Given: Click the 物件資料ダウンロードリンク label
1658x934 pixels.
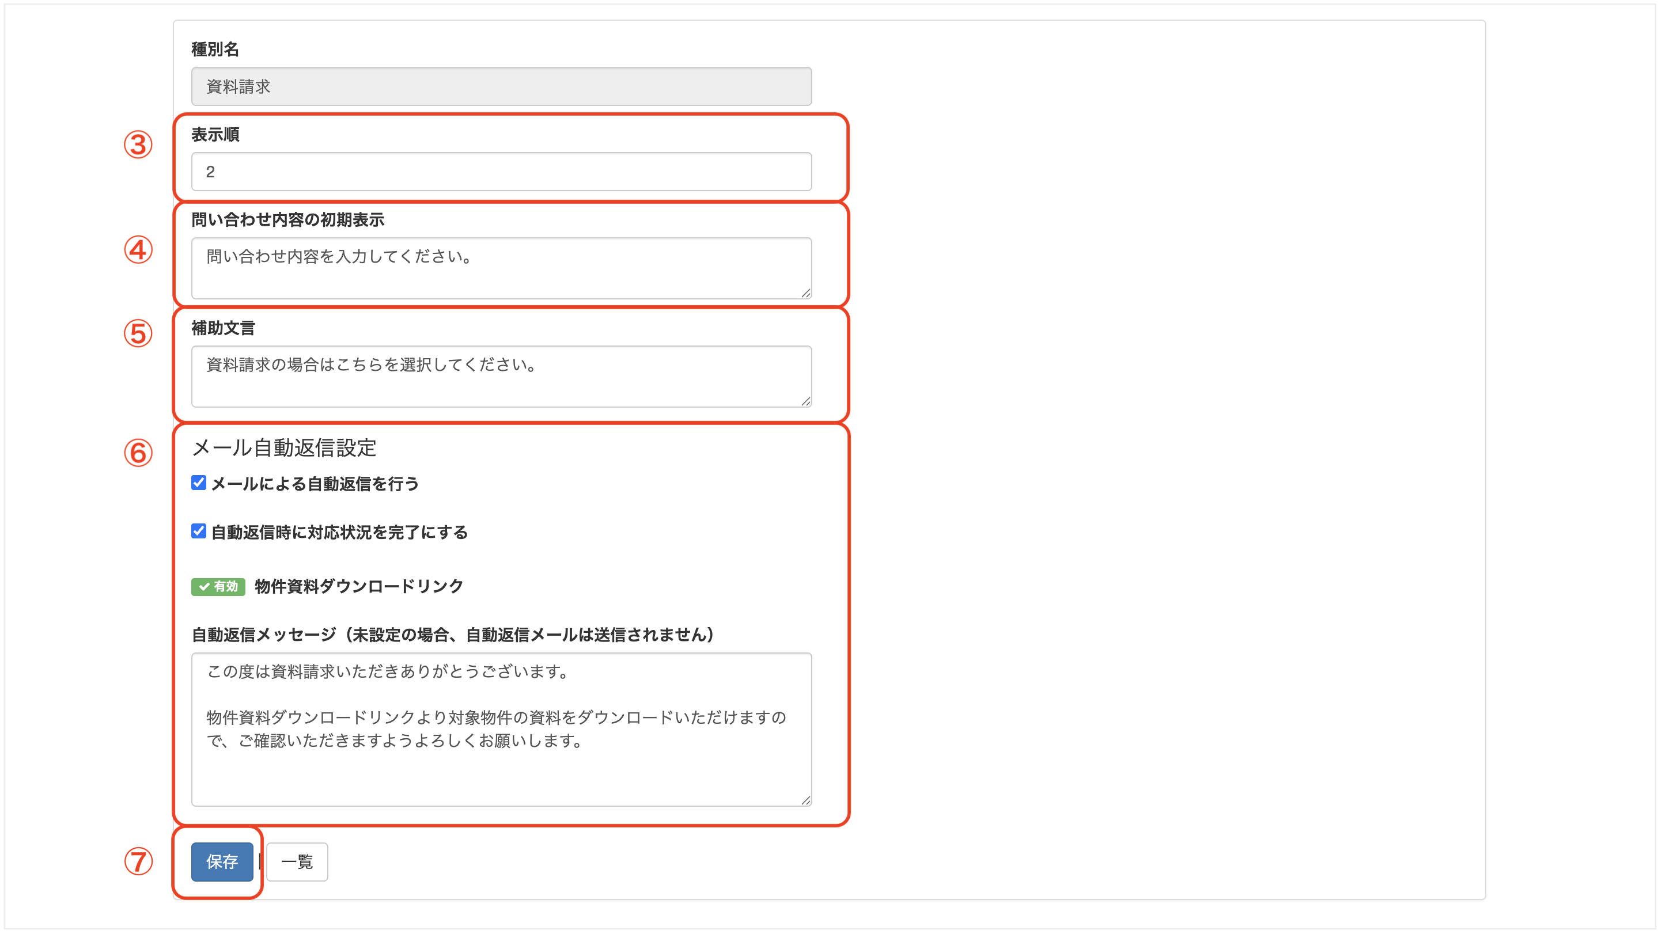Looking at the screenshot, I should [359, 587].
